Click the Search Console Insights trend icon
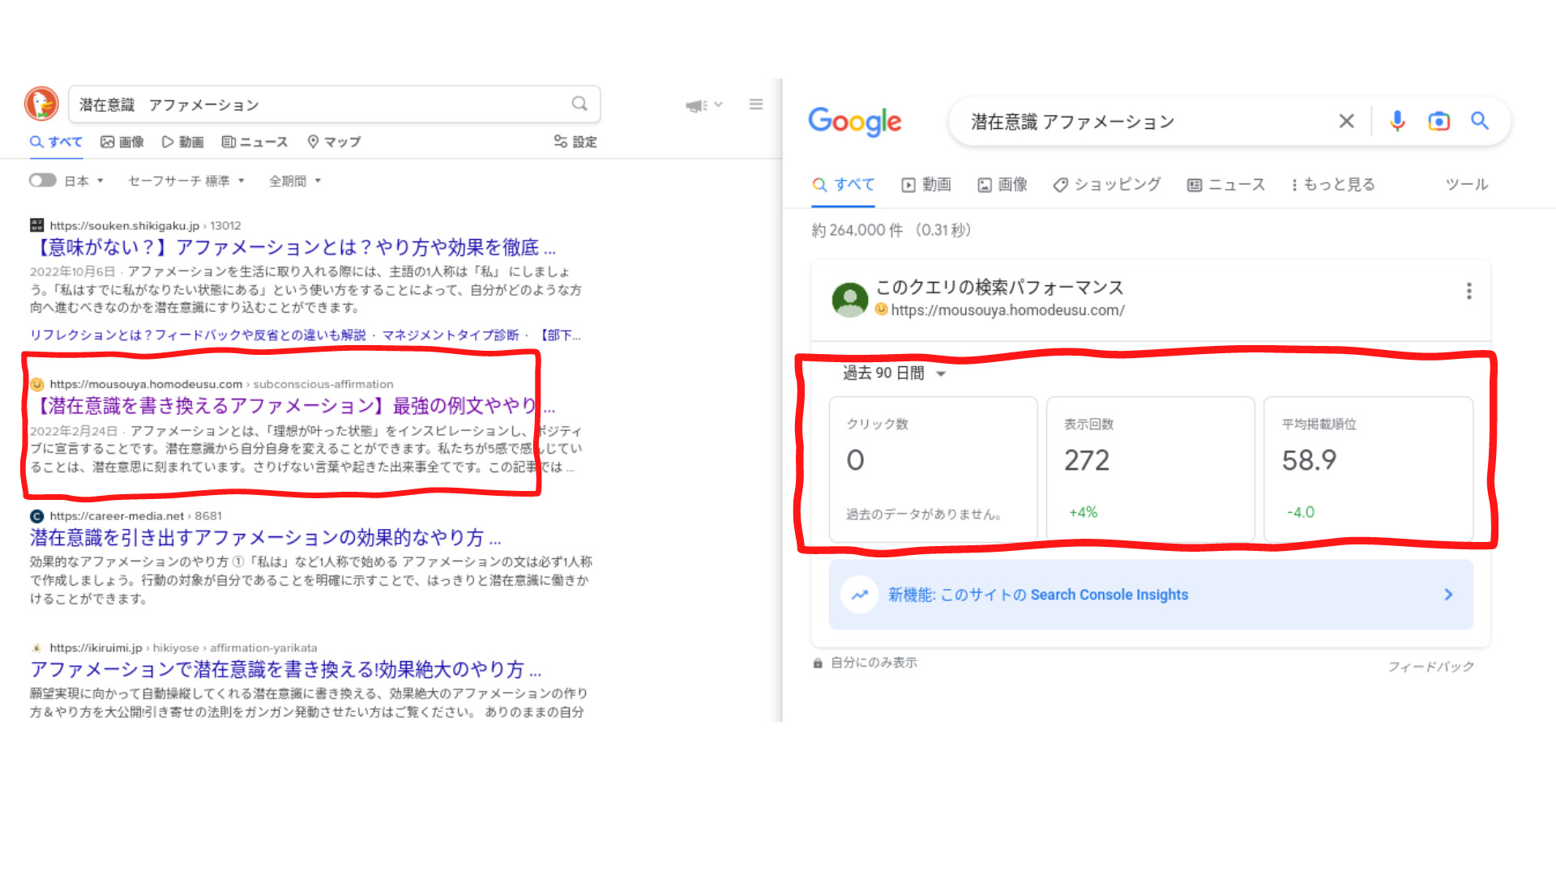Viewport: 1556px width, 875px height. point(860,595)
